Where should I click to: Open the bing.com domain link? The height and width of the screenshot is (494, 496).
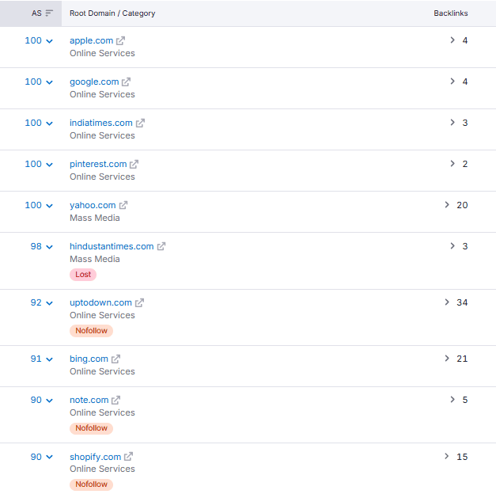click(89, 359)
